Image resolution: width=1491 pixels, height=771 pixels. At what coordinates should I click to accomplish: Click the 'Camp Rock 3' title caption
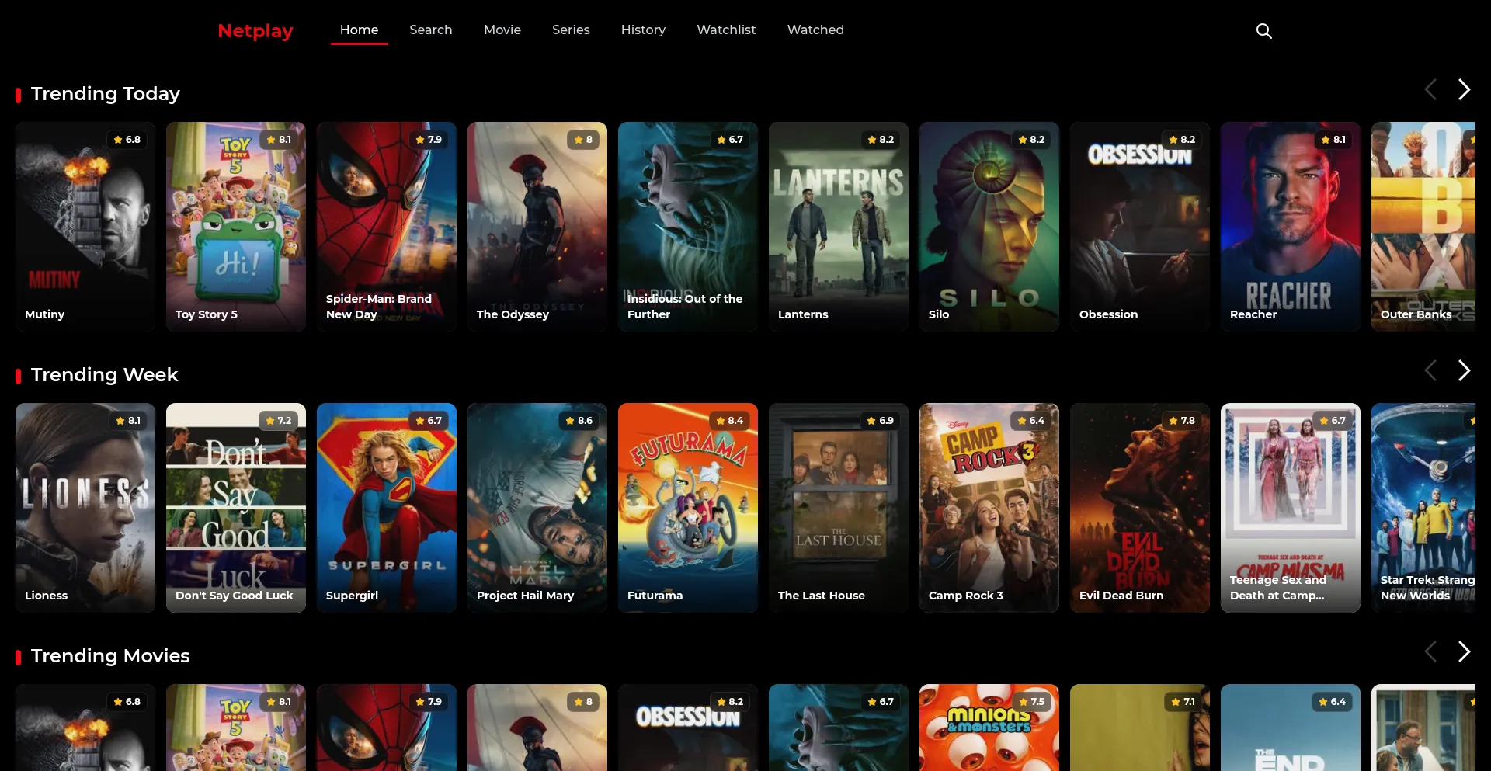(966, 596)
